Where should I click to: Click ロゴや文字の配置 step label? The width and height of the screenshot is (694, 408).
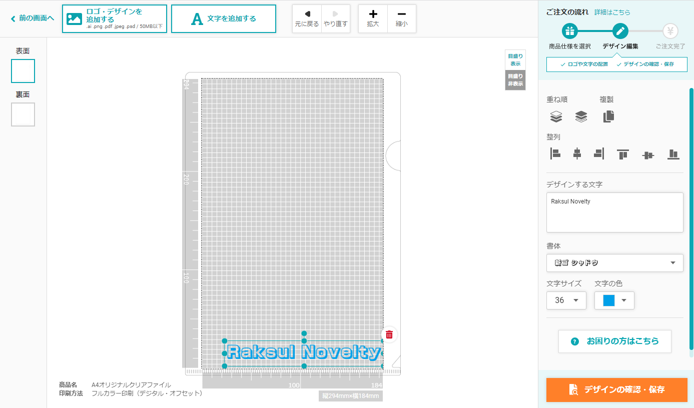[x=584, y=64]
